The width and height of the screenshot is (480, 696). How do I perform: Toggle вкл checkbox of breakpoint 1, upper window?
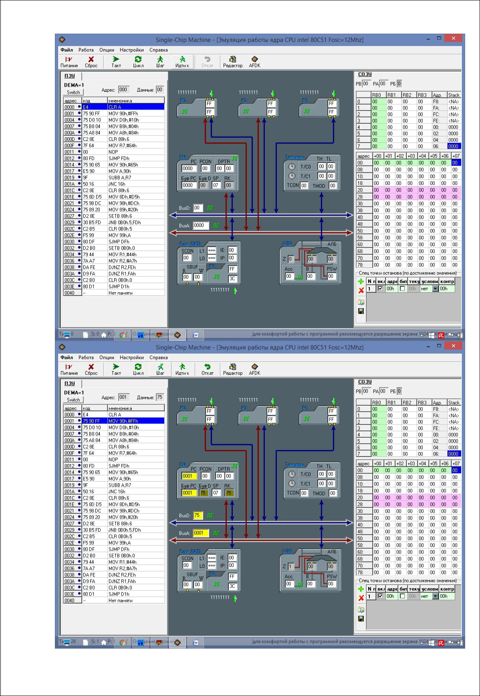(x=380, y=288)
